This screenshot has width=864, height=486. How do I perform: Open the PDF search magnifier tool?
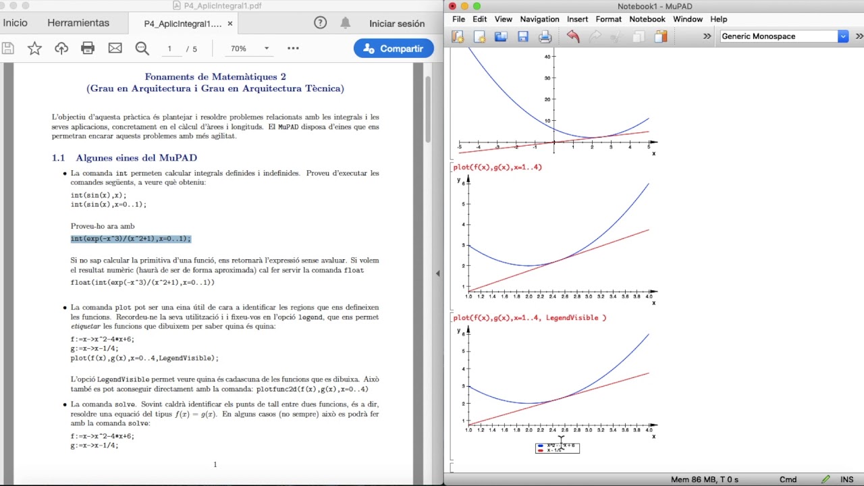[x=142, y=49]
